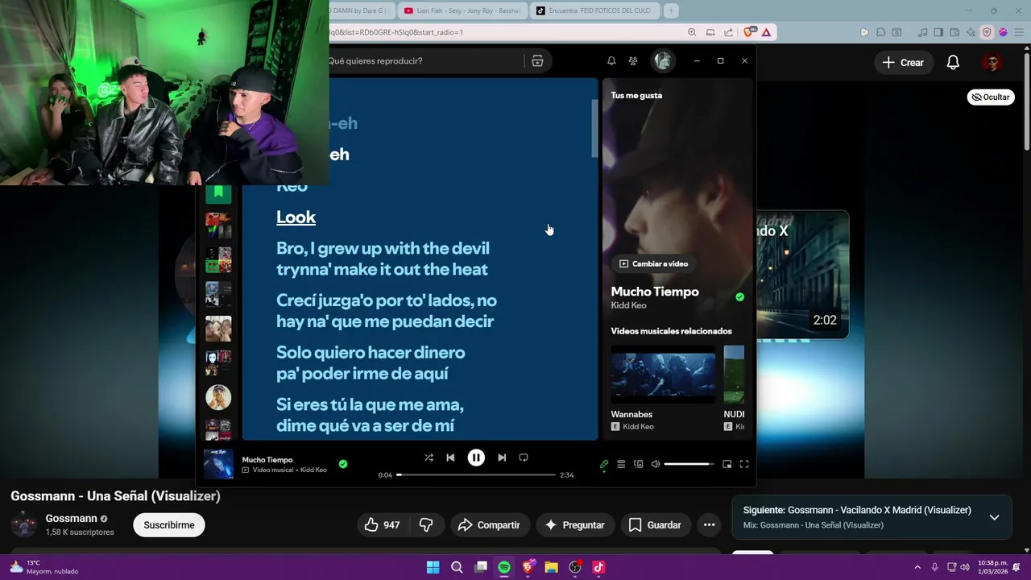Show hidden icons in the system tray
This screenshot has height=580, width=1031.
tap(917, 567)
